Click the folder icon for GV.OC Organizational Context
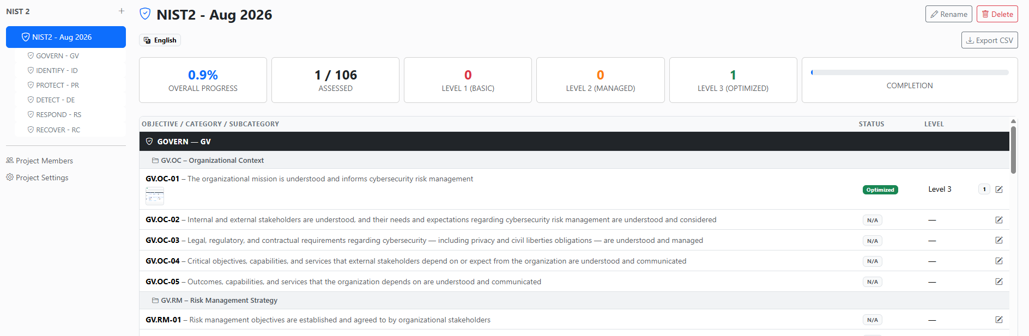 [155, 161]
